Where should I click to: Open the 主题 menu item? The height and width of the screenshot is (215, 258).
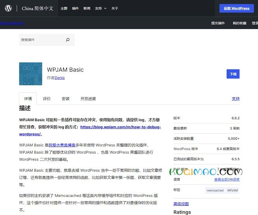(x=64, y=8)
